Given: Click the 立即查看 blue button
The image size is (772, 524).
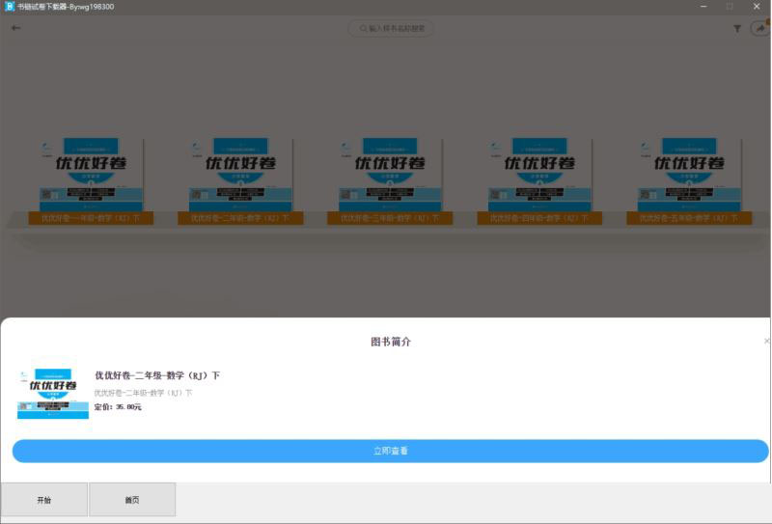Looking at the screenshot, I should (391, 451).
